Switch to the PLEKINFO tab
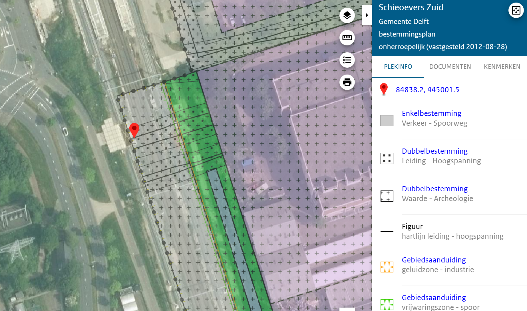 (x=398, y=67)
